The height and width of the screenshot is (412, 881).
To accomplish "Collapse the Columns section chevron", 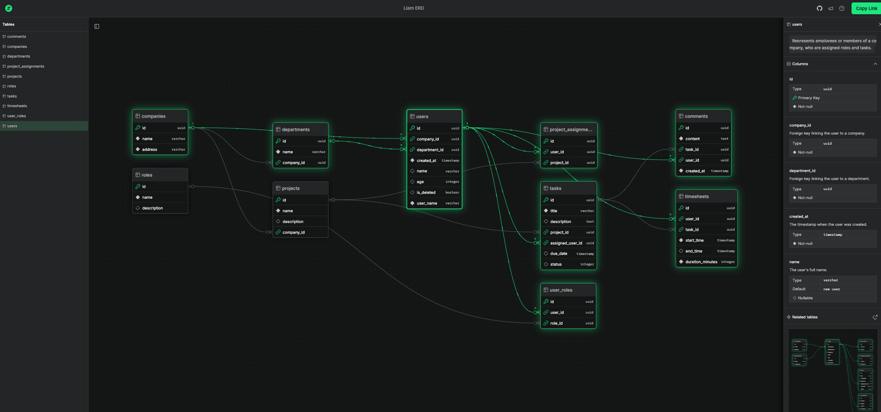I will pyautogui.click(x=875, y=64).
